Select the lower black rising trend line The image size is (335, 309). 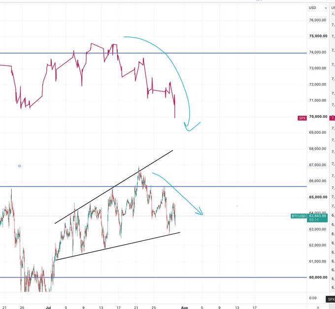pyautogui.click(x=118, y=246)
